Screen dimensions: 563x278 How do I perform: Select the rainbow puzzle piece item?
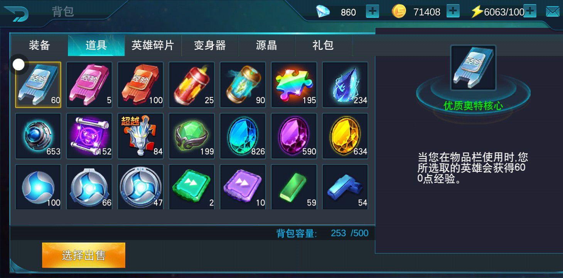pos(294,85)
